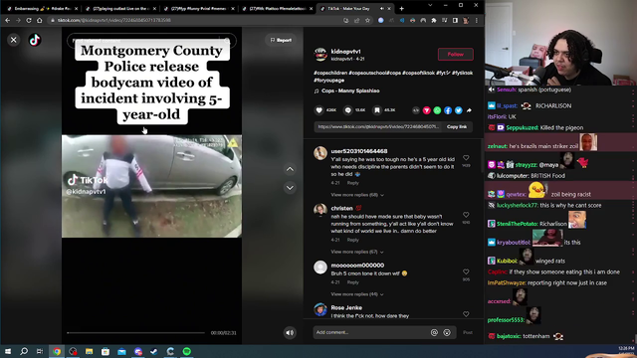Screen dimensions: 637x358
Task: Seek on the video progress bar
Action: [x=136, y=333]
